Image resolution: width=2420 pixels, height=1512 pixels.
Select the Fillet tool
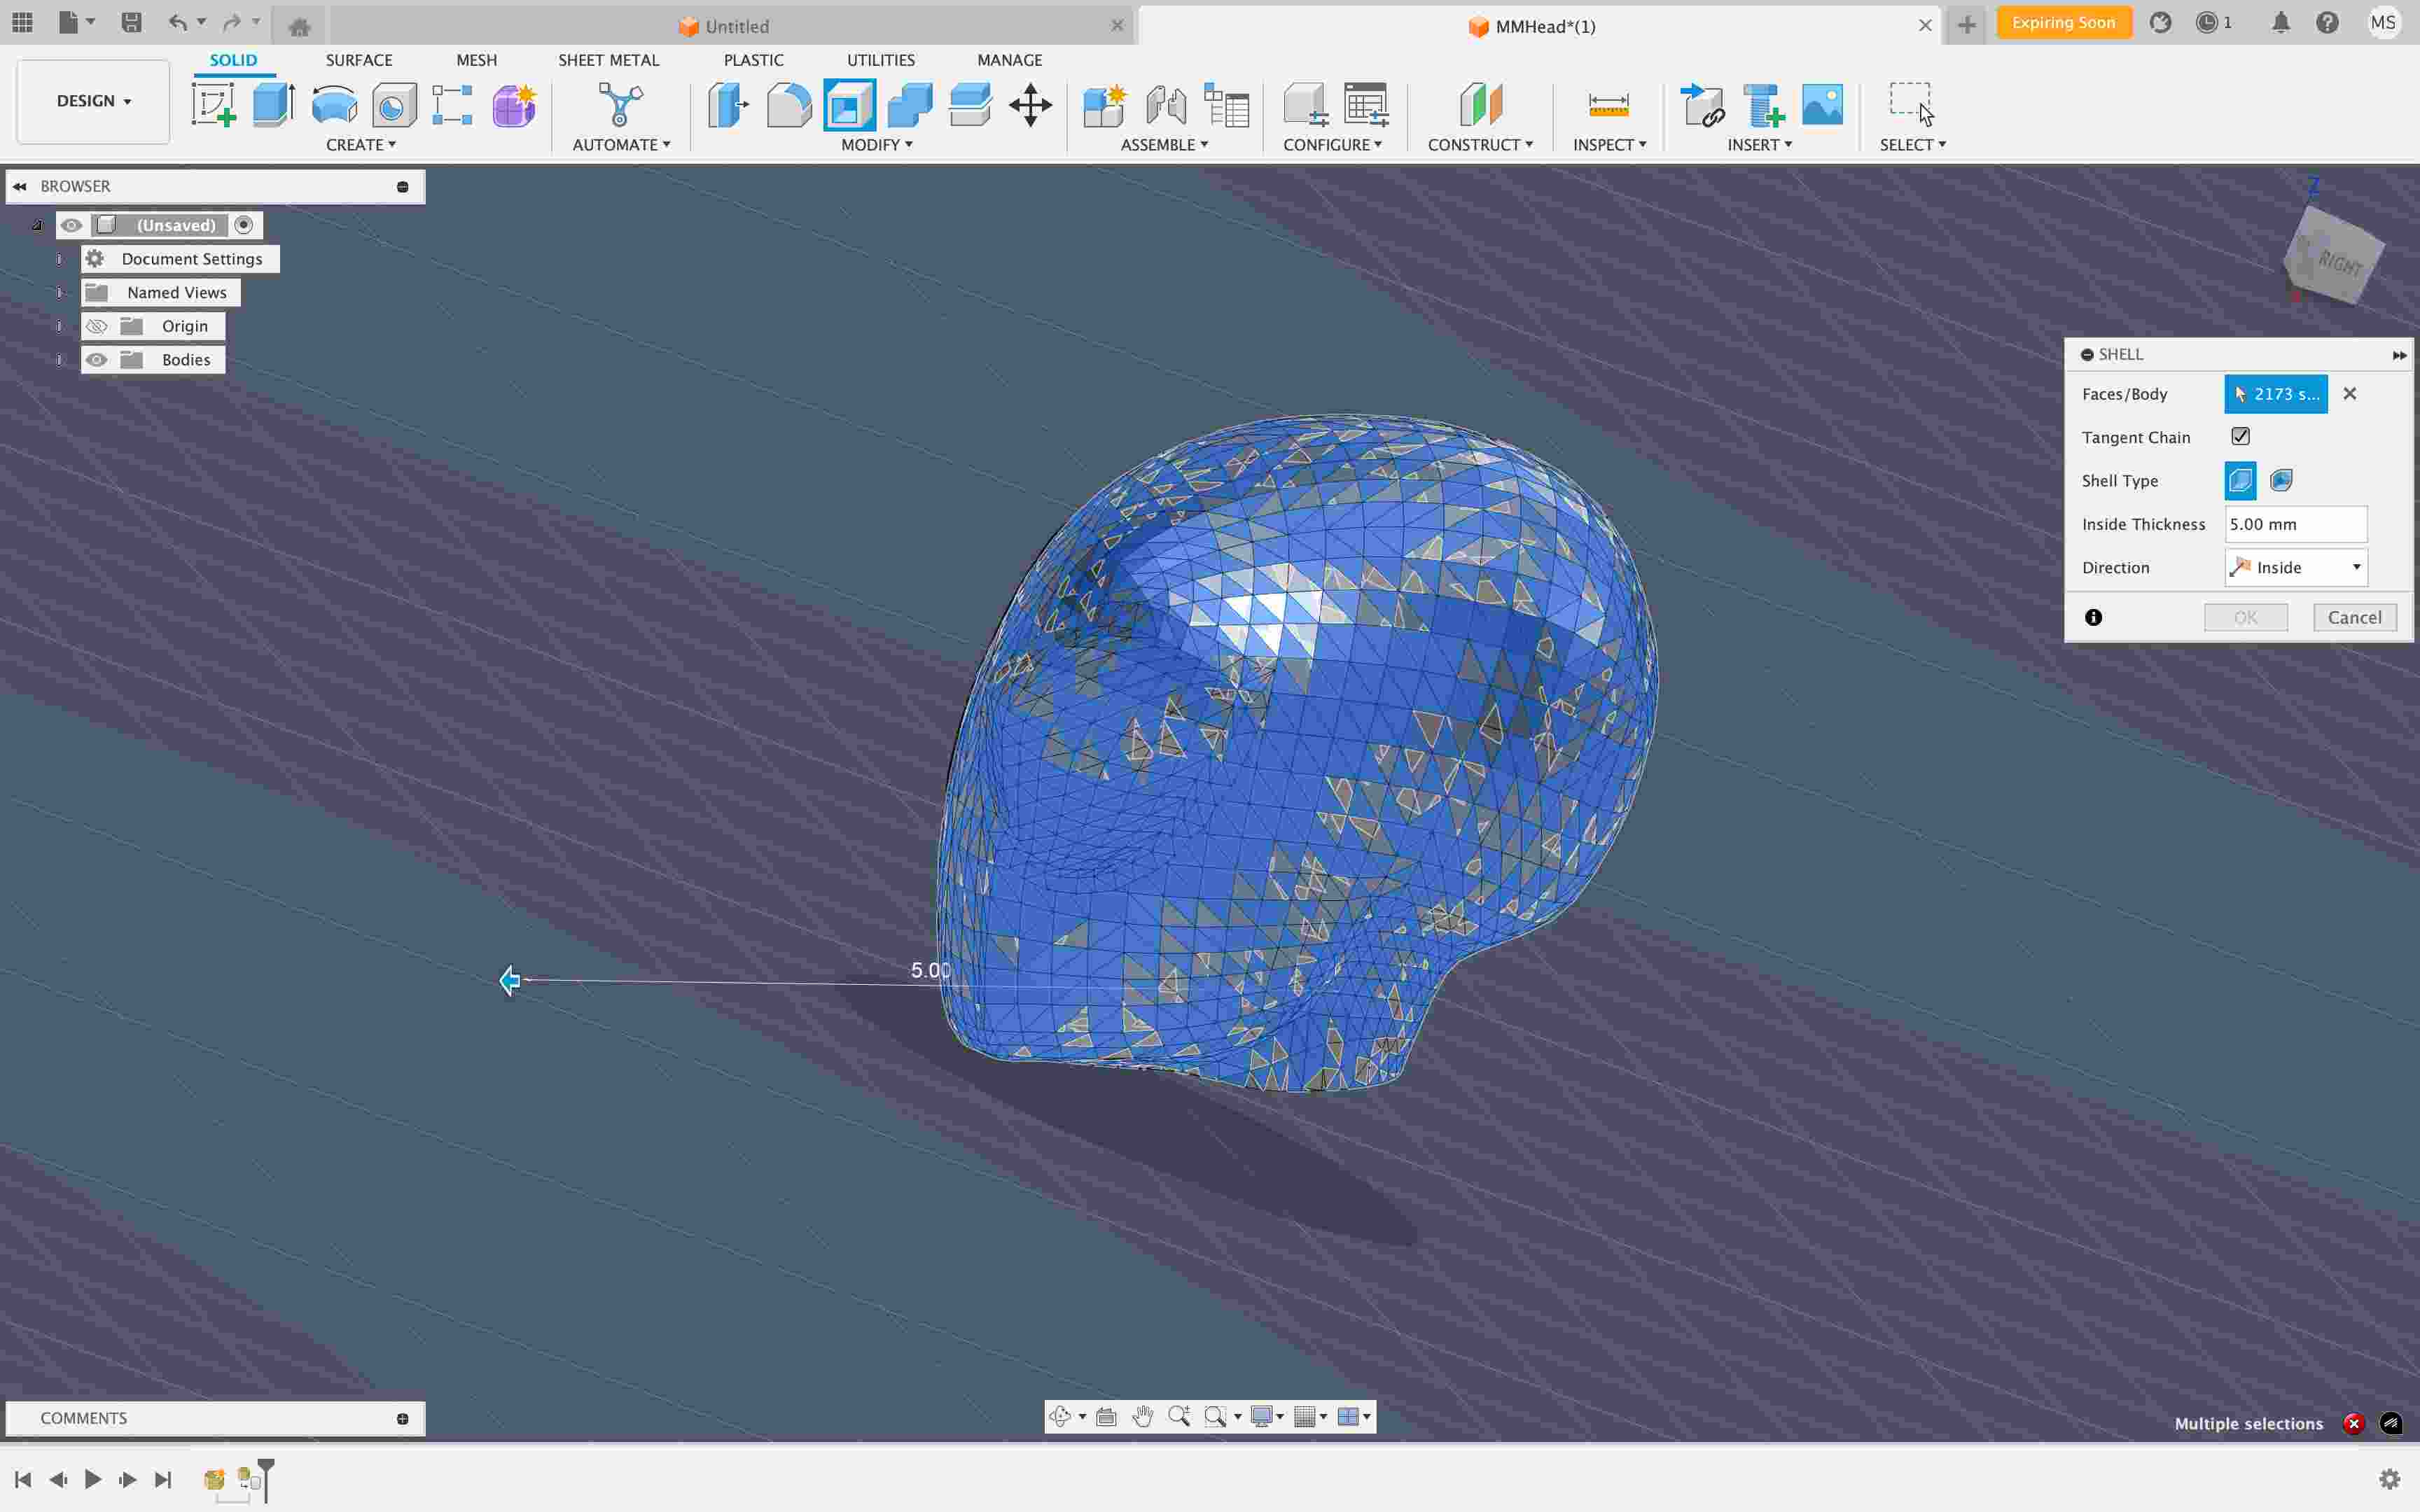coord(789,105)
